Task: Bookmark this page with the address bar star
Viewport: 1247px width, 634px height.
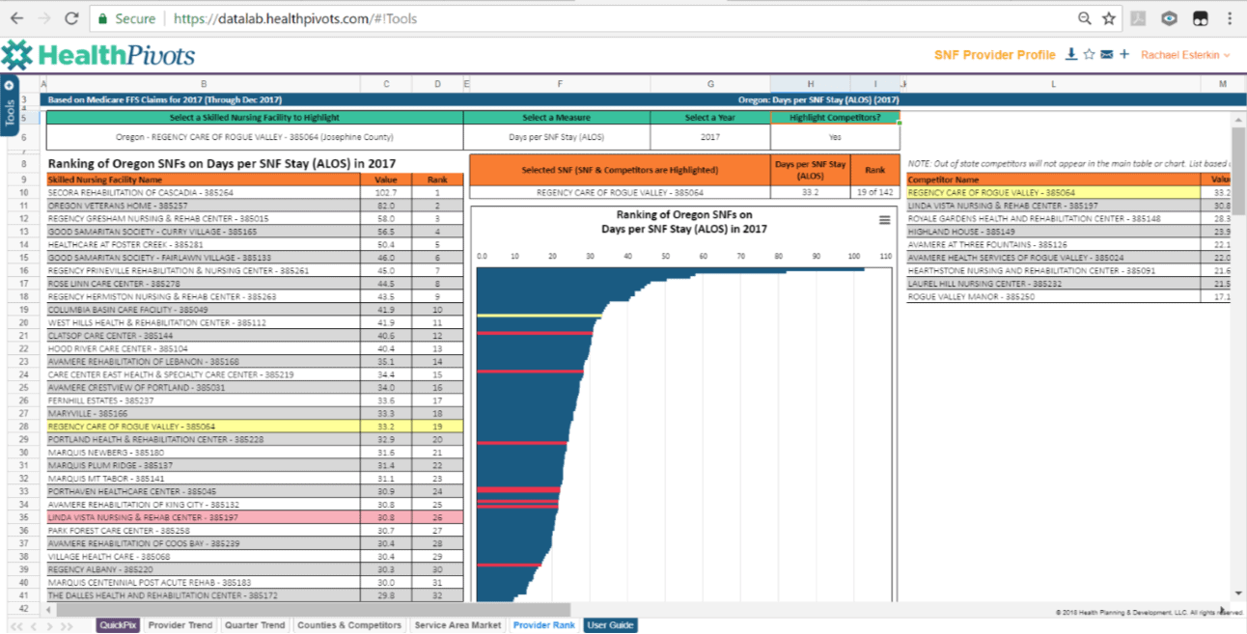Action: (1109, 18)
